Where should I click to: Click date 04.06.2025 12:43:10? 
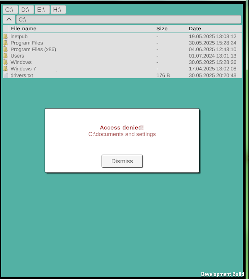pyautogui.click(x=213, y=49)
